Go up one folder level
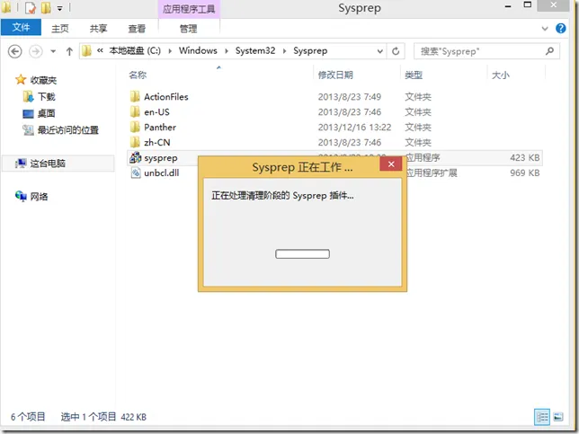The height and width of the screenshot is (434, 579). (x=69, y=51)
